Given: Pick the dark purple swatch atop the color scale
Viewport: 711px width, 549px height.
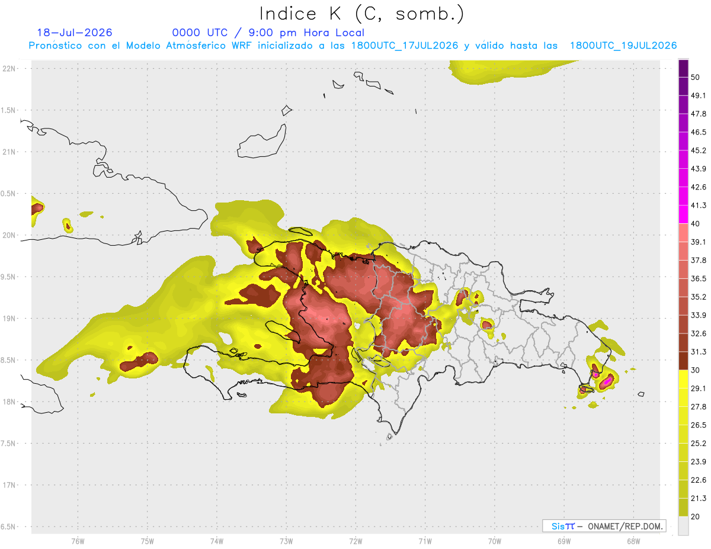Looking at the screenshot, I should point(683,68).
